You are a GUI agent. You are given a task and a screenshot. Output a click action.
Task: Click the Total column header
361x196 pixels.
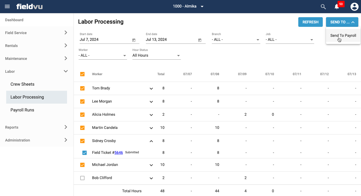161,74
